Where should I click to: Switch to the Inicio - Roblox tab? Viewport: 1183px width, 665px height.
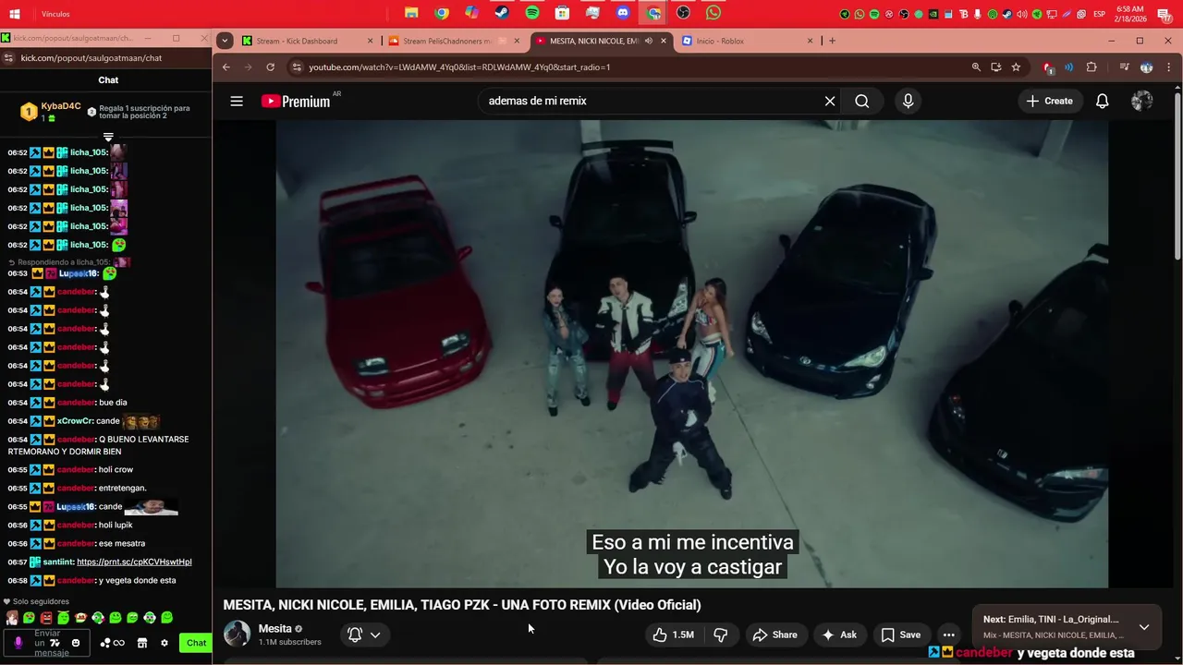pyautogui.click(x=749, y=41)
